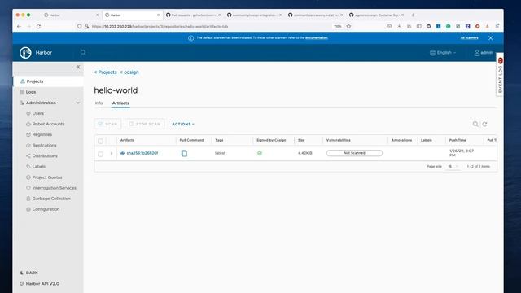The image size is (521, 293).
Task: Click the Harbor logo icon
Action: (25, 52)
